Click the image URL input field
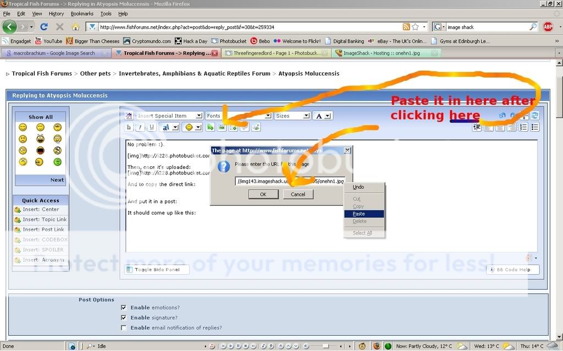The width and height of the screenshot is (563, 351). point(290,181)
